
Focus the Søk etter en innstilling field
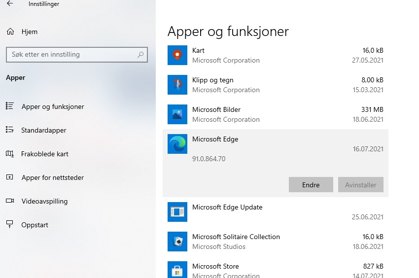pyautogui.click(x=77, y=55)
